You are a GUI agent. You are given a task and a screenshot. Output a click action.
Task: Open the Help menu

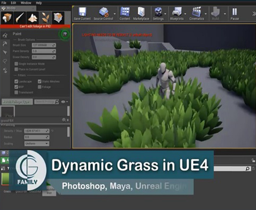pos(39,3)
